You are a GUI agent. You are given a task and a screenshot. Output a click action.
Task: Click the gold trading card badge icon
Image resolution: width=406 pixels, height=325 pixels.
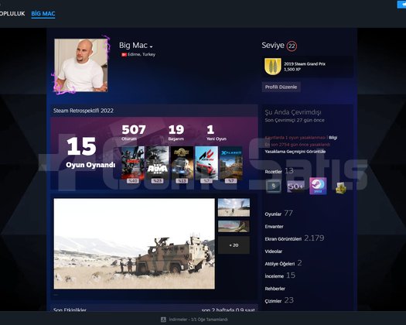pos(341,187)
